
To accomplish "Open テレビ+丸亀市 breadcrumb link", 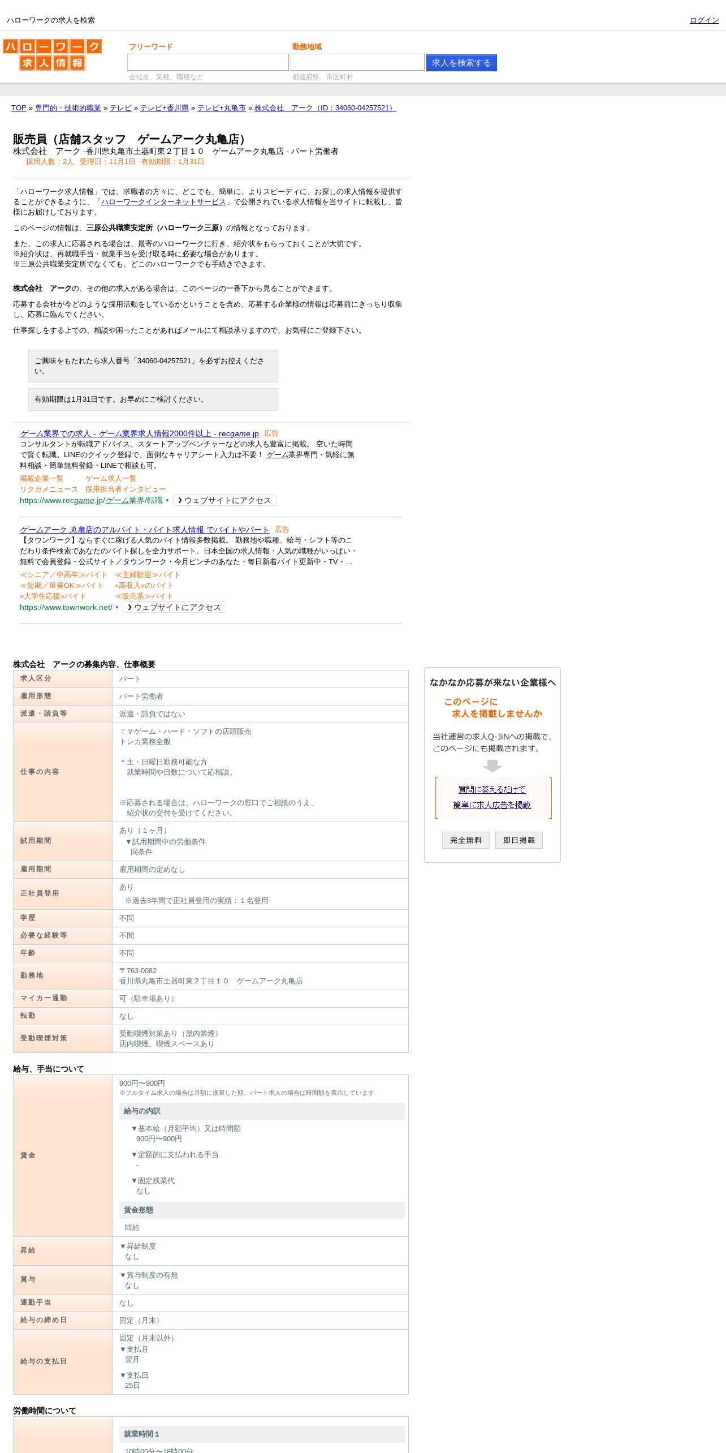I will tap(222, 108).
